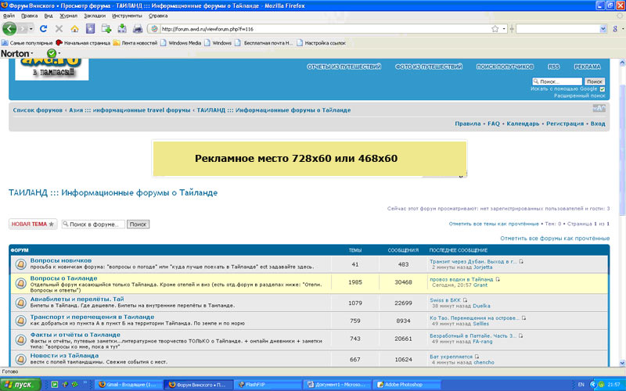
Task: Click folder icon of Транспорт и перемещения row
Action: (20, 321)
